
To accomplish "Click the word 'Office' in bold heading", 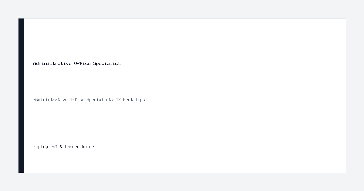I will point(82,63).
